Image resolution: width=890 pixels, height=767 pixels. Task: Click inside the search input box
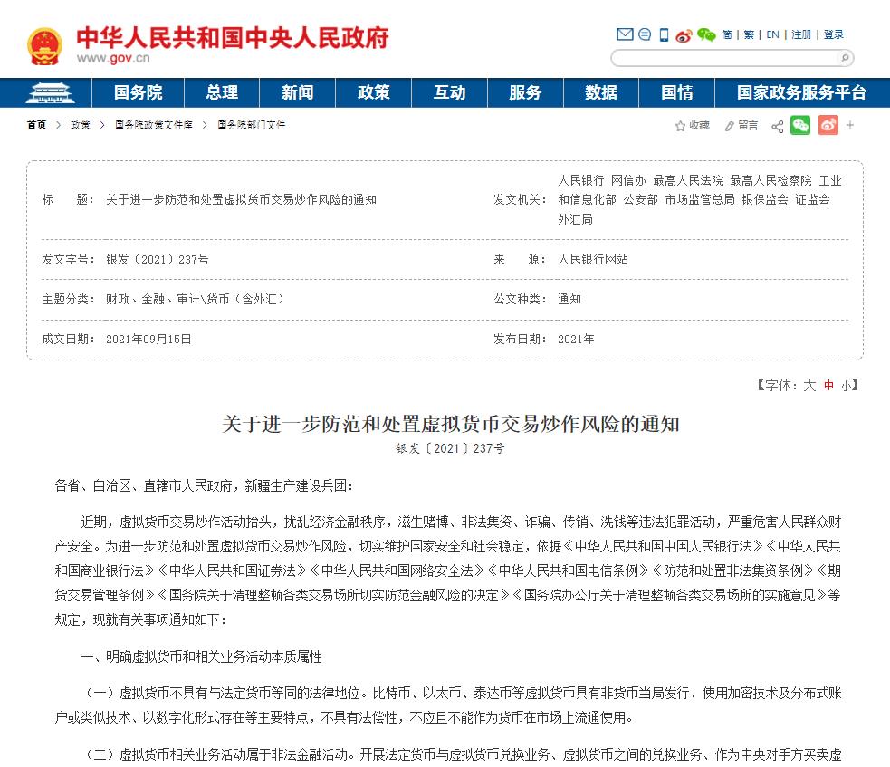point(724,57)
